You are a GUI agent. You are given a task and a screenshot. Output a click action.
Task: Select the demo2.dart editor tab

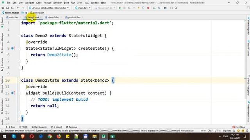[x=33, y=17]
